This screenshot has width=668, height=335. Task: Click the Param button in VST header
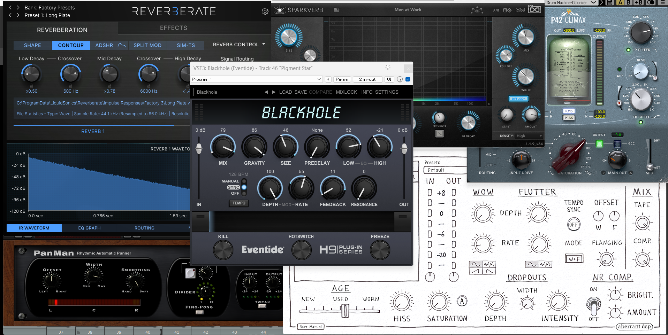coord(342,79)
